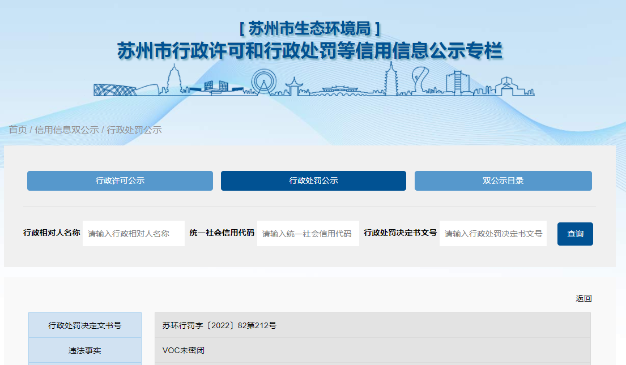
Task: Click the 返回 link
Action: (x=584, y=298)
